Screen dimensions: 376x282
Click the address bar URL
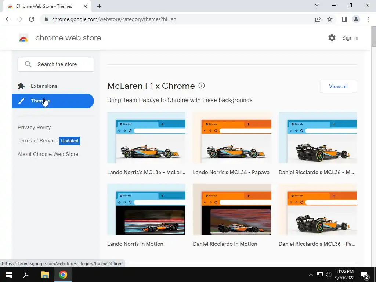coord(114,19)
